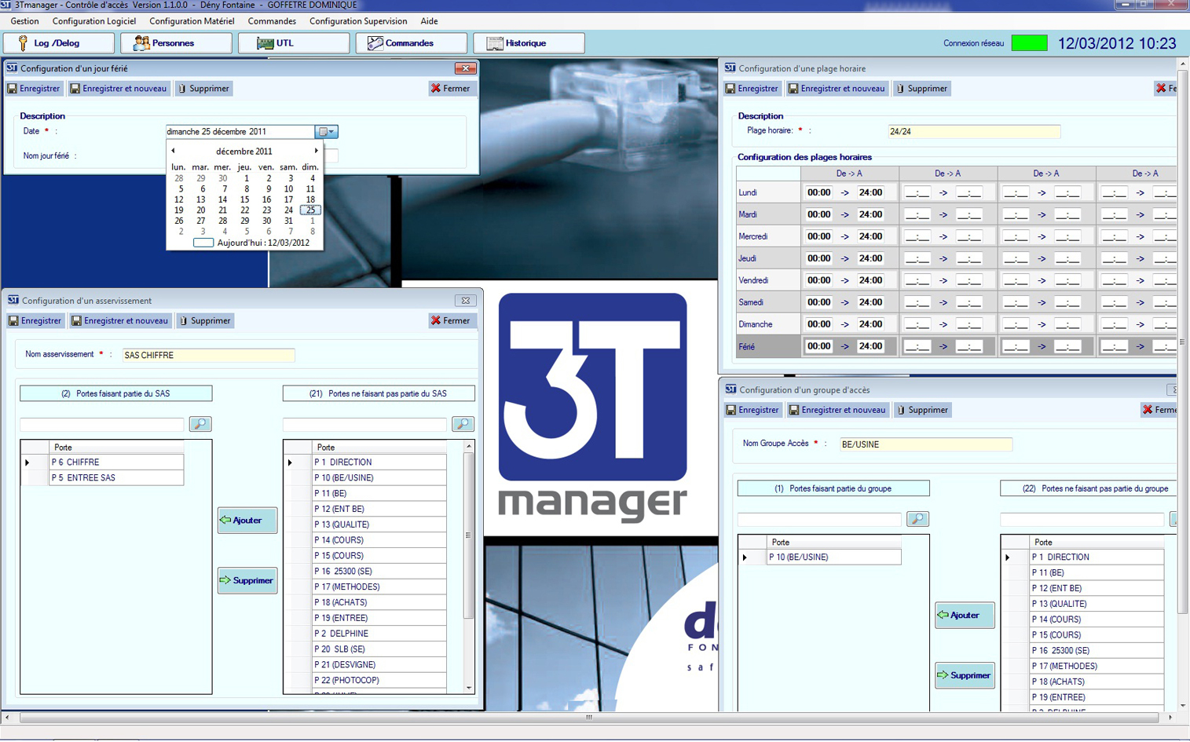Go to previous month in calendar
Screen dimensions: 1190x742
tap(174, 151)
